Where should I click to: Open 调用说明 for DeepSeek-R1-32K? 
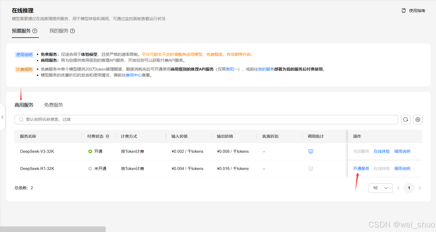tap(402, 169)
